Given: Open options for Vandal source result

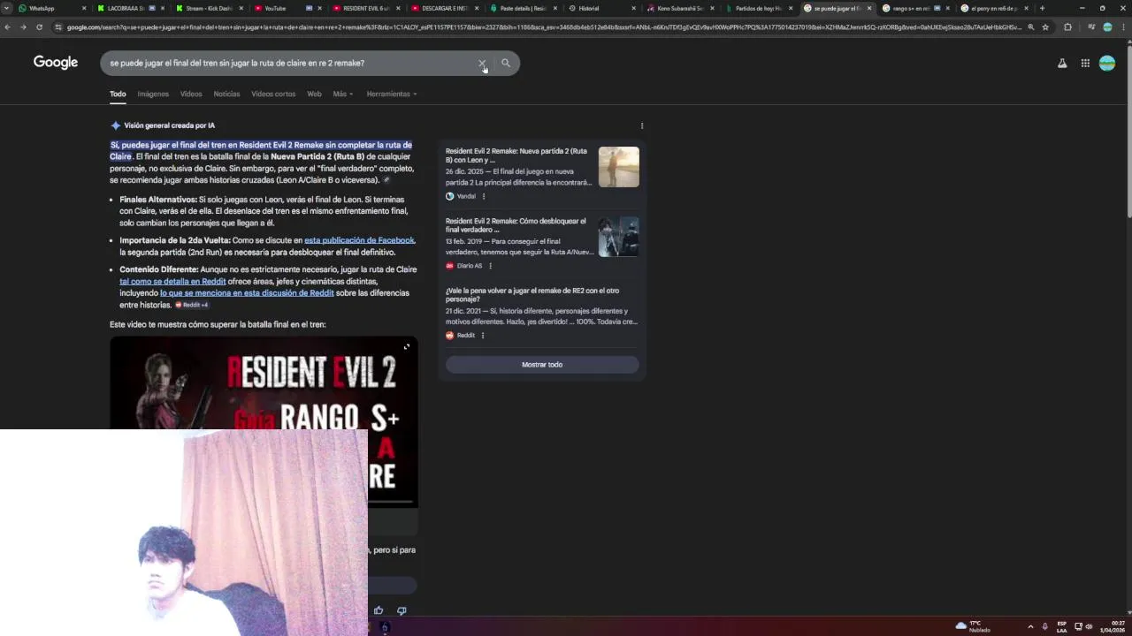Looking at the screenshot, I should [x=484, y=196].
